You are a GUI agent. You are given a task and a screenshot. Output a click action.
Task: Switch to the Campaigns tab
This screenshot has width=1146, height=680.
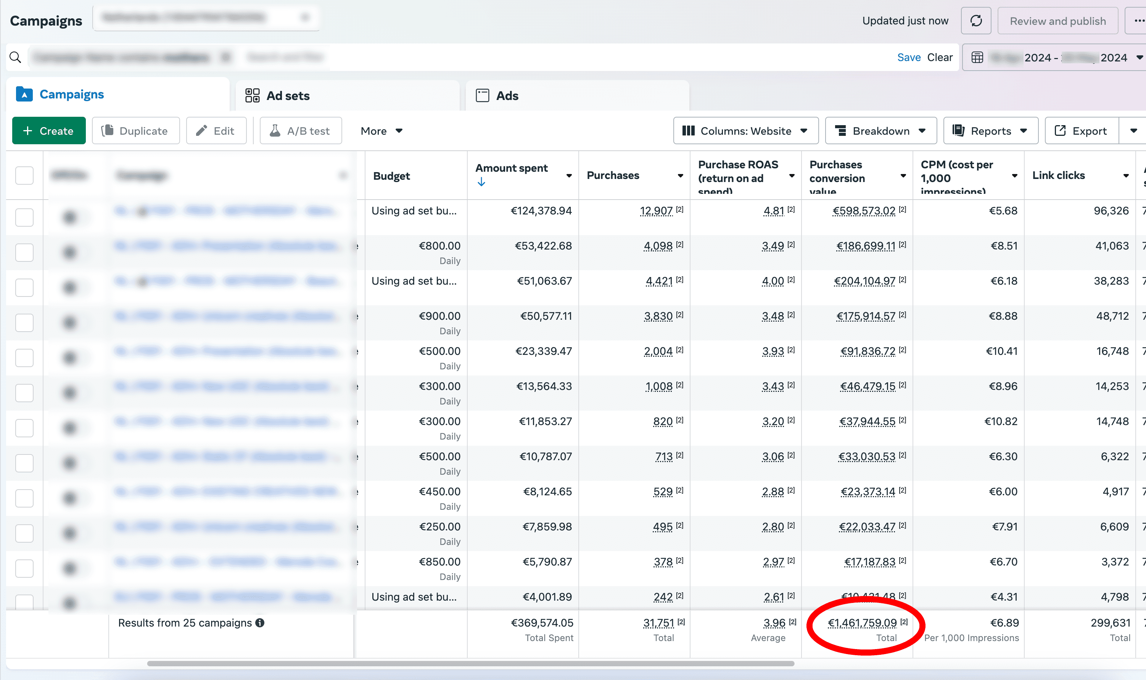coord(118,94)
